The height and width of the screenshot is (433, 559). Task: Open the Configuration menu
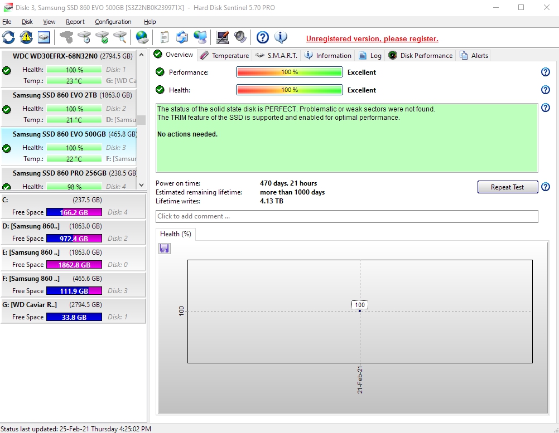click(113, 22)
